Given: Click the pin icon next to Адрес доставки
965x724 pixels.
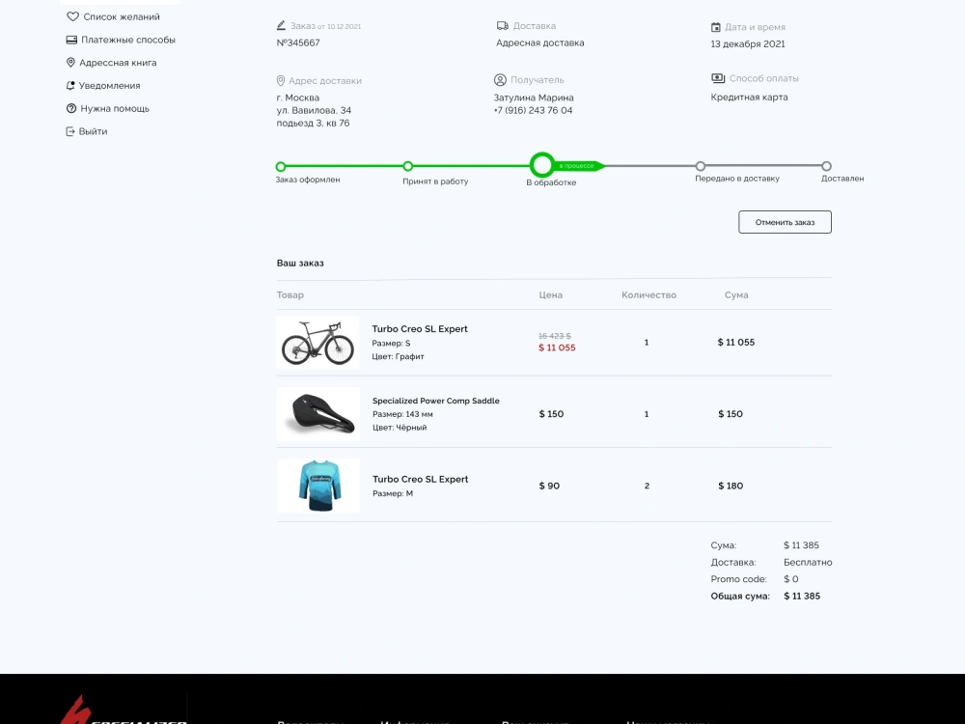Looking at the screenshot, I should [x=281, y=81].
